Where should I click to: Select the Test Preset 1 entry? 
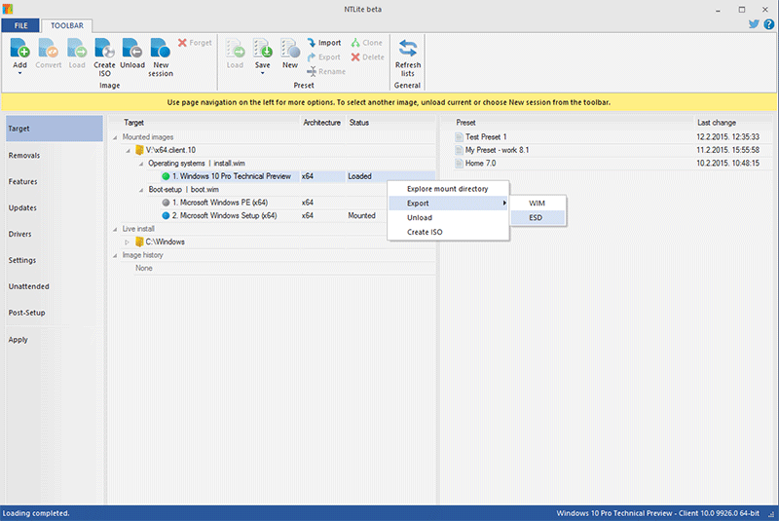click(x=486, y=137)
